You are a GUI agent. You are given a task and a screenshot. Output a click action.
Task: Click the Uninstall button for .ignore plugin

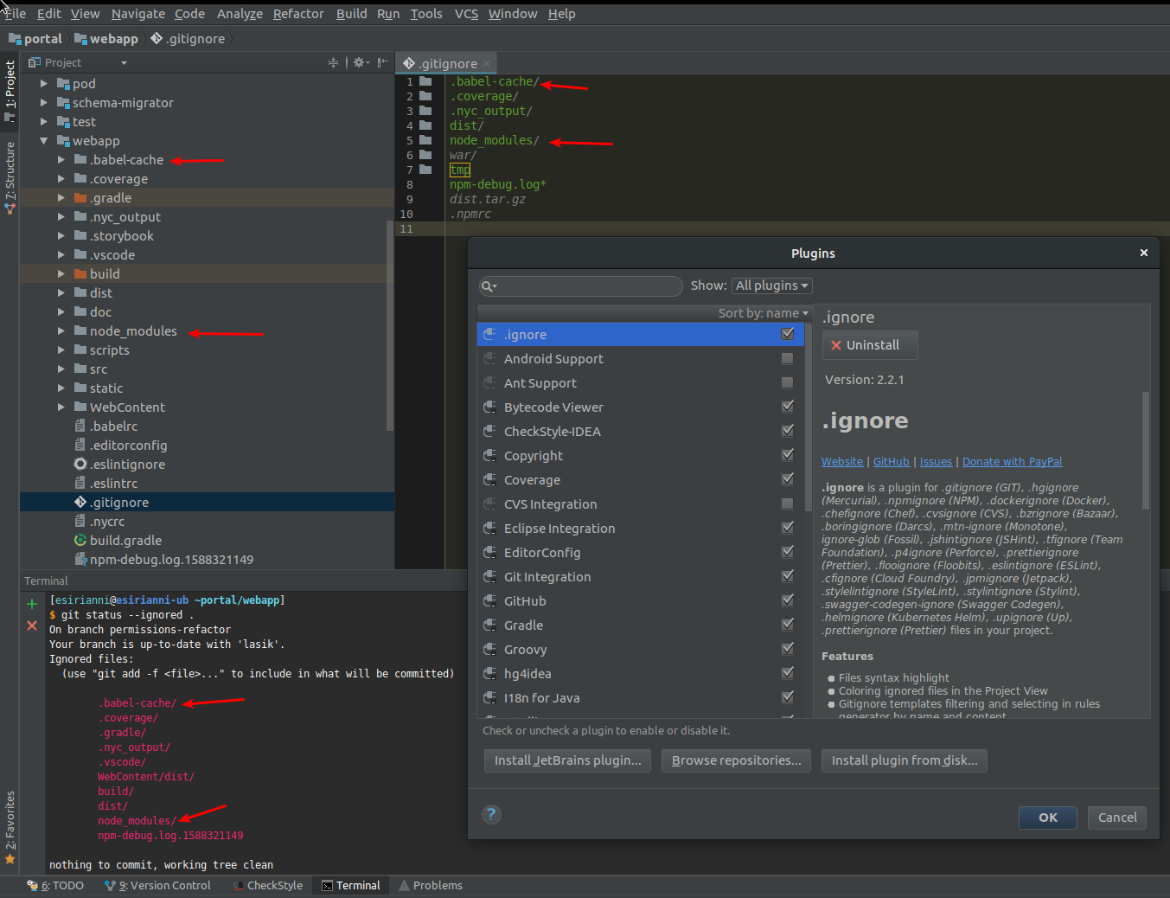coord(870,344)
